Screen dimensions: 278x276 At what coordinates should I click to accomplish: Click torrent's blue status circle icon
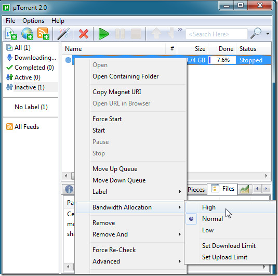coord(68,60)
